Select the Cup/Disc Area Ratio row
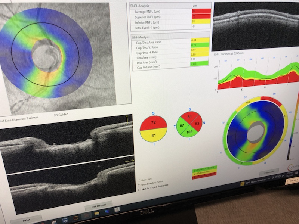Image resolution: width=299 pixels, height=224 pixels. tap(171, 41)
